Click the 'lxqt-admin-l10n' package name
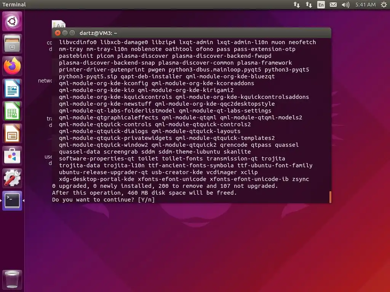The width and height of the screenshot is (390, 292). click(242, 42)
